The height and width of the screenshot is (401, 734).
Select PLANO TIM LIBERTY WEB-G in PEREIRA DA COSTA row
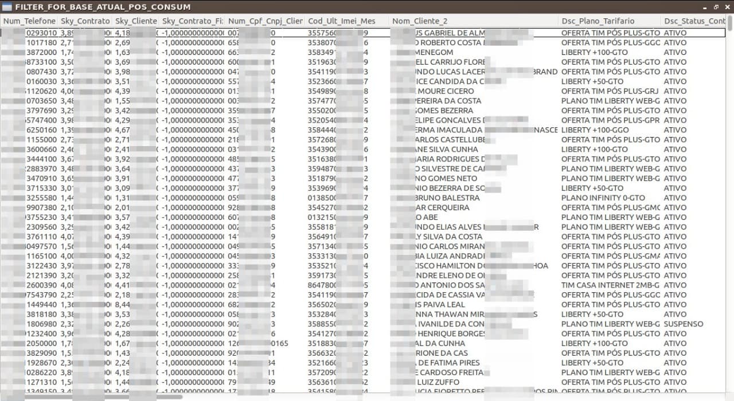[610, 100]
